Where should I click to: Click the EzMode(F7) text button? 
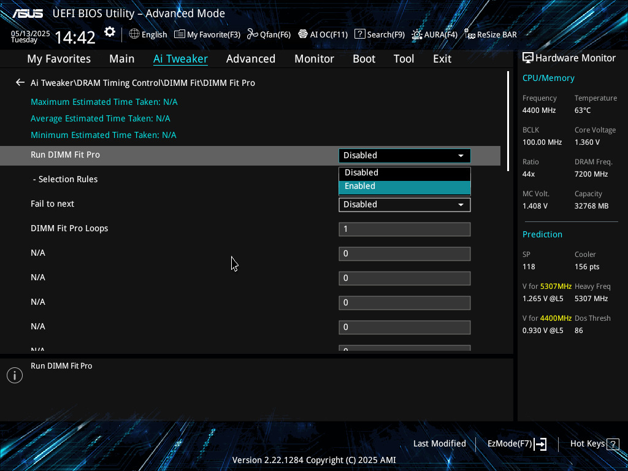tap(510, 444)
